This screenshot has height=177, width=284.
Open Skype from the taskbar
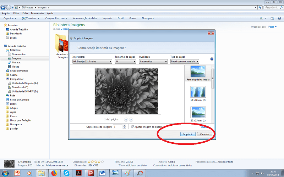coord(66,173)
